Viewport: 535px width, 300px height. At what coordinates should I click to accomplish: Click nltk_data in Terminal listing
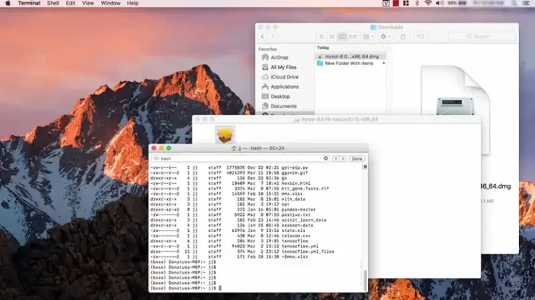pyautogui.click(x=293, y=199)
